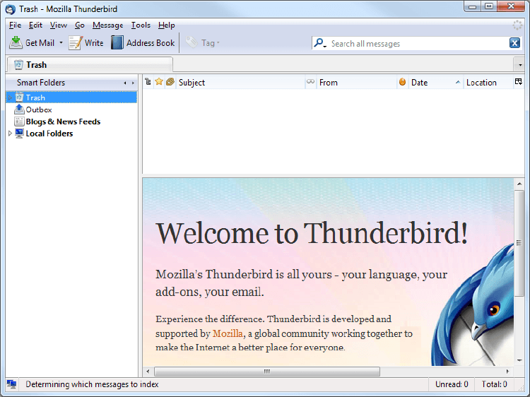Click the junk status flame column icon
The image size is (530, 397).
coord(403,83)
